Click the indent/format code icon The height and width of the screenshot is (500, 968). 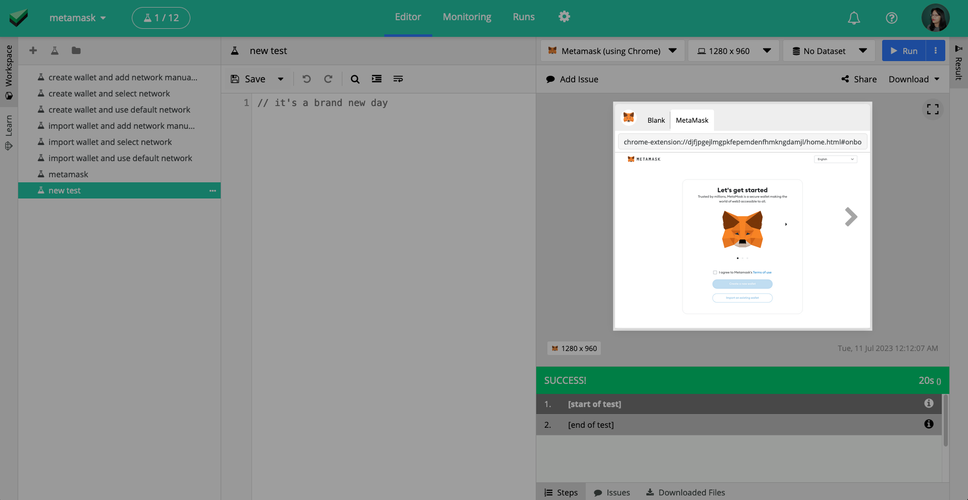[377, 79]
